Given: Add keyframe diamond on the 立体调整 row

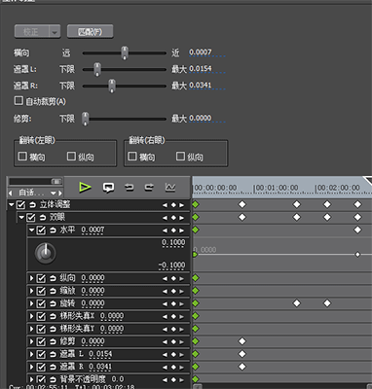Looking at the screenshot, I should (x=173, y=205).
